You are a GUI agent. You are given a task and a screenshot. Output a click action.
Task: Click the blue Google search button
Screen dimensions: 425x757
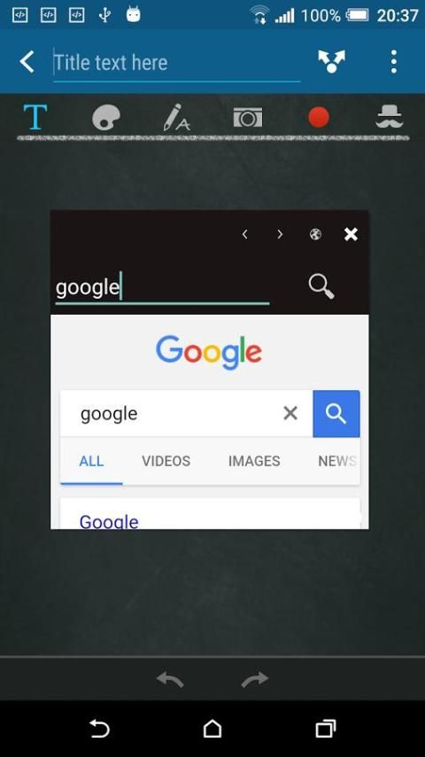(336, 414)
